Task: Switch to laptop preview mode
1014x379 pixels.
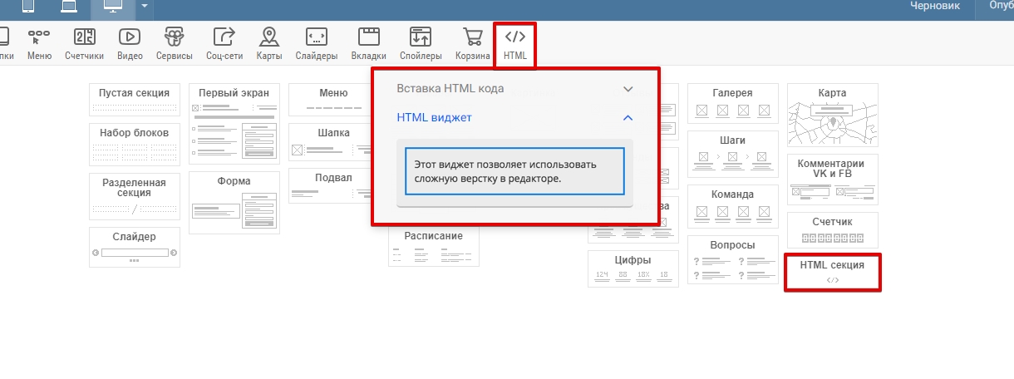Action: (70, 7)
